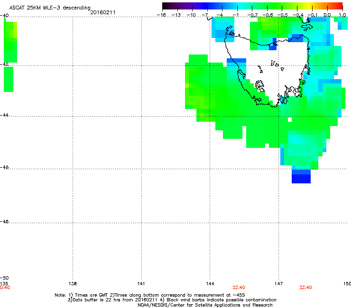This screenshot has width=351, height=308.
Task: Click the longitude label '141'
Action: point(141,284)
